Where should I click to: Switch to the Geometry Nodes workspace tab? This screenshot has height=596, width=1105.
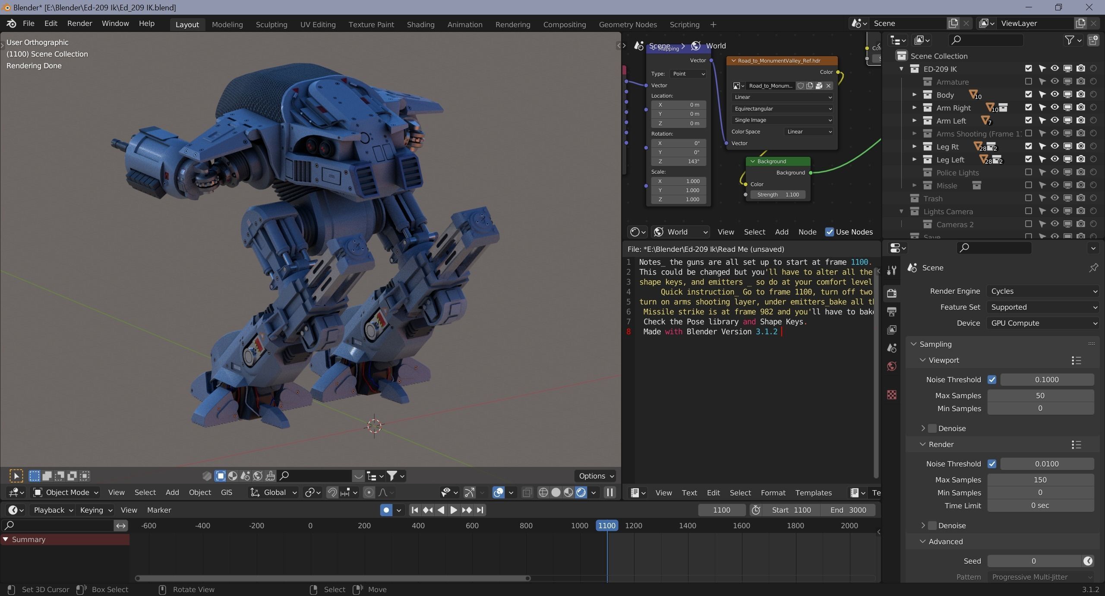click(628, 25)
